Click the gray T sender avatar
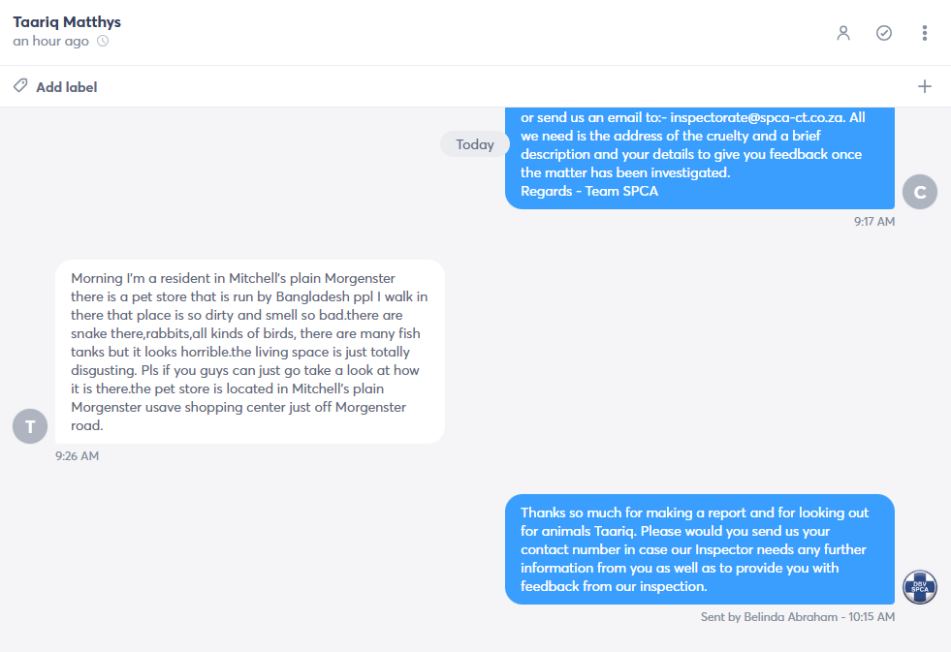Image resolution: width=951 pixels, height=652 pixels. [x=30, y=426]
